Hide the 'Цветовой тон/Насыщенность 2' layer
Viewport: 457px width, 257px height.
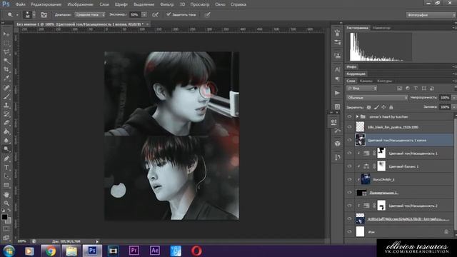pos(349,206)
